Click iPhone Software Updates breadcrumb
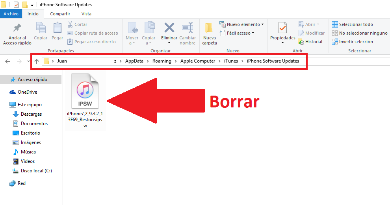Screen dimensions: 390x205 (x=273, y=61)
